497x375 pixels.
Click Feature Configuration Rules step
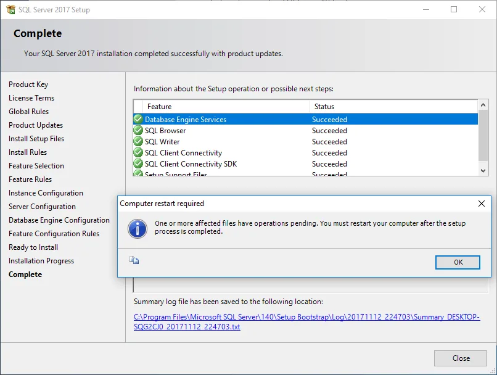(54, 234)
